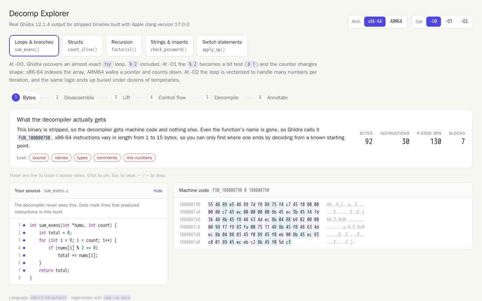Click the 'npm run data' code snippet
482x301 pixels.
(x=117, y=298)
